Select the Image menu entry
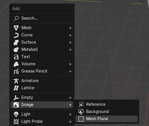149x126 pixels. pos(42,105)
